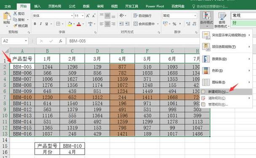This screenshot has width=256, height=158.
Task: Select New Rule (新建规则) menu item
Action: tap(226, 92)
